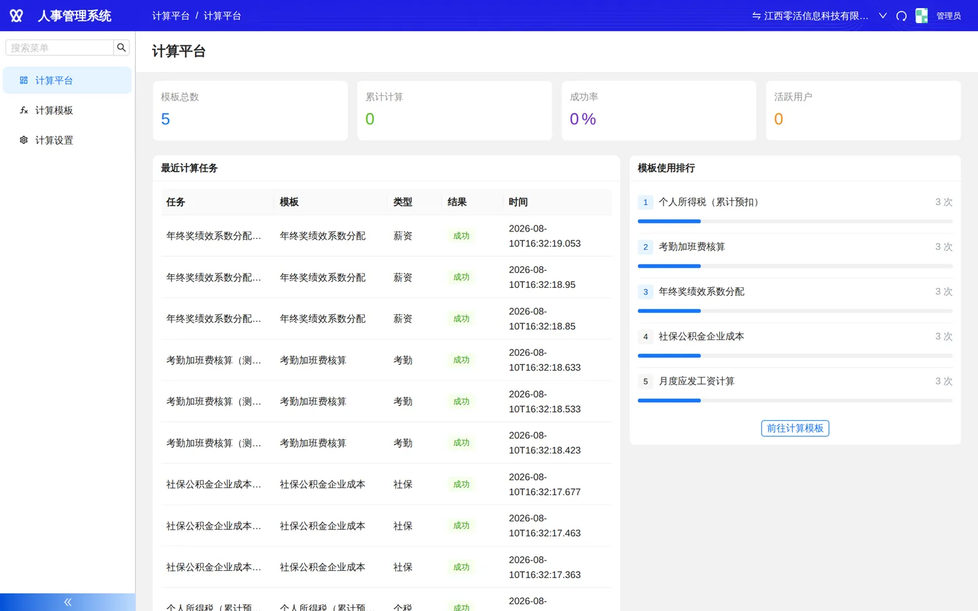Screen dimensions: 978x611
Task: Click the 计算平台 grid icon in sidebar
Action: [24, 80]
